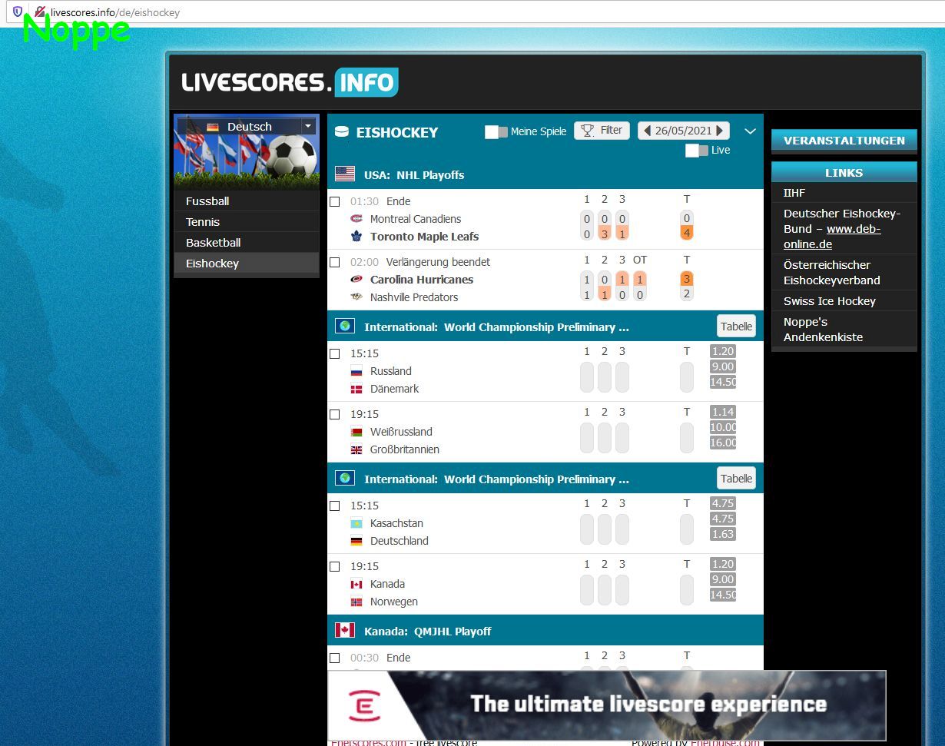945x746 pixels.
Task: Click the Russland flag icon
Action: click(x=356, y=371)
